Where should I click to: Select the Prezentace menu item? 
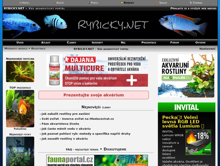coord(149,42)
